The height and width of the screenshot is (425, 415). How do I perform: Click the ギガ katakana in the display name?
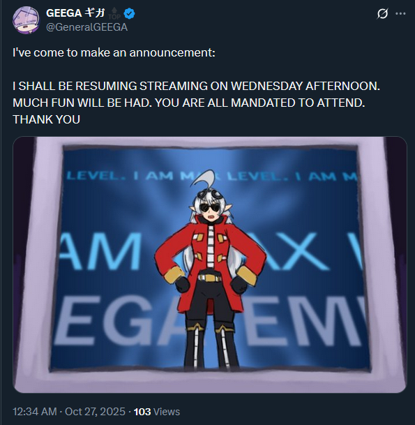[95, 13]
